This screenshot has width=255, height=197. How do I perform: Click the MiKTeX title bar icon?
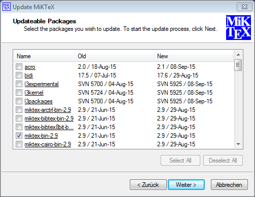[x=7, y=7]
